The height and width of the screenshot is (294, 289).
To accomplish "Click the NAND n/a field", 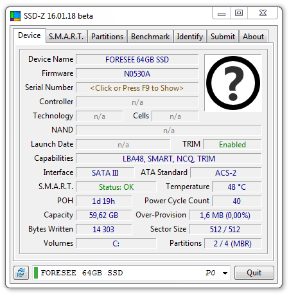I will pos(169,131).
